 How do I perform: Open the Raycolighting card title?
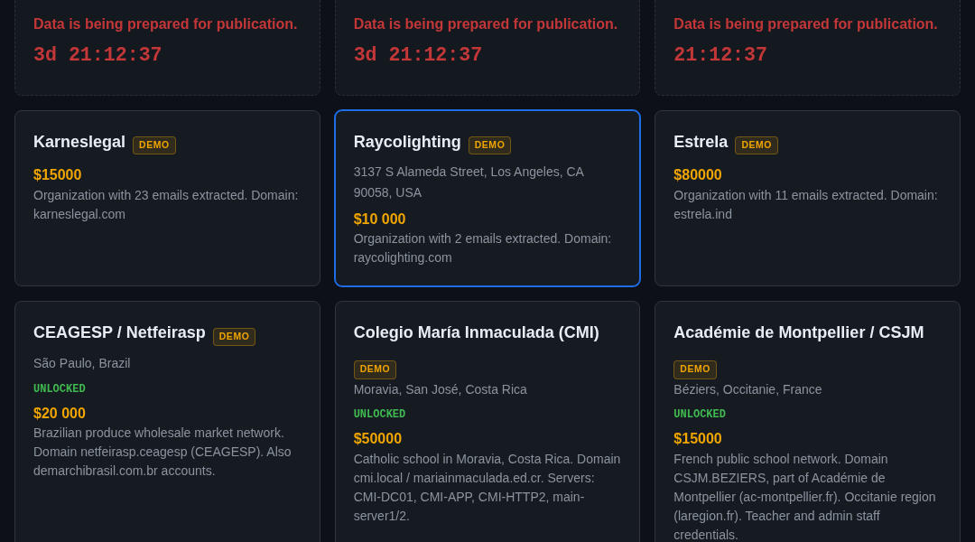coord(407,142)
